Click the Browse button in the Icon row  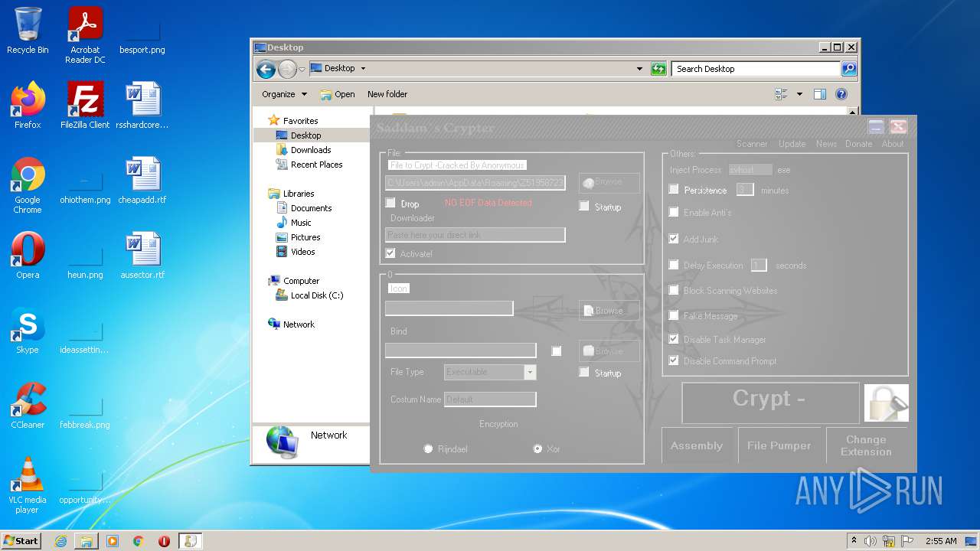pyautogui.click(x=609, y=311)
